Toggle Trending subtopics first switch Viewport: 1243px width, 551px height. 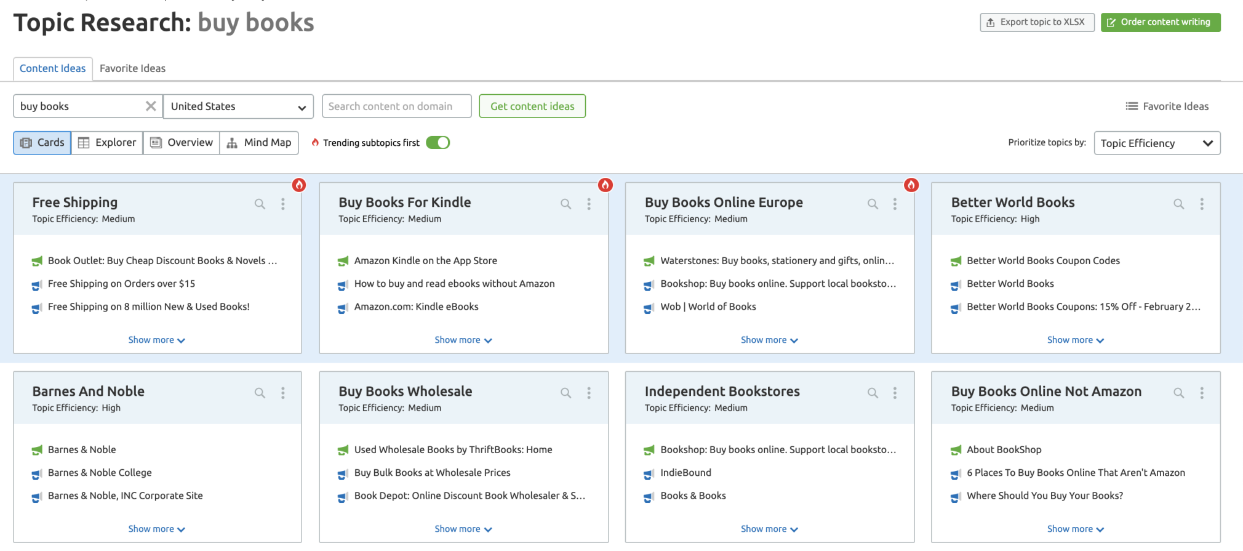(438, 143)
